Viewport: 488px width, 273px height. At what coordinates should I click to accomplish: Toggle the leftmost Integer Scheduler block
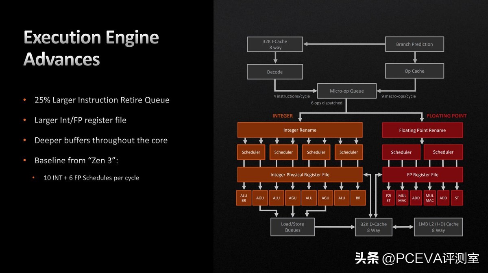coord(251,152)
